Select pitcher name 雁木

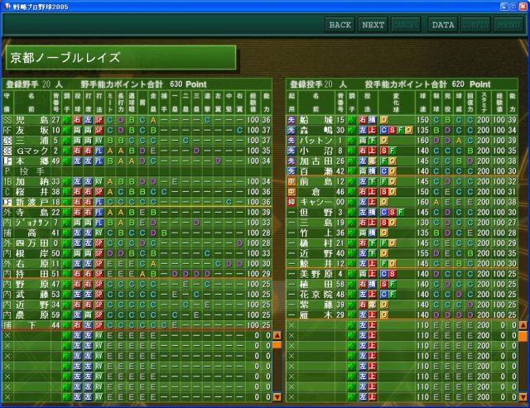pyautogui.click(x=316, y=314)
